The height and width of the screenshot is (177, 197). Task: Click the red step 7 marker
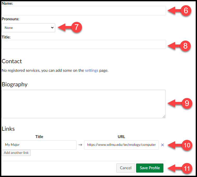(77, 27)
